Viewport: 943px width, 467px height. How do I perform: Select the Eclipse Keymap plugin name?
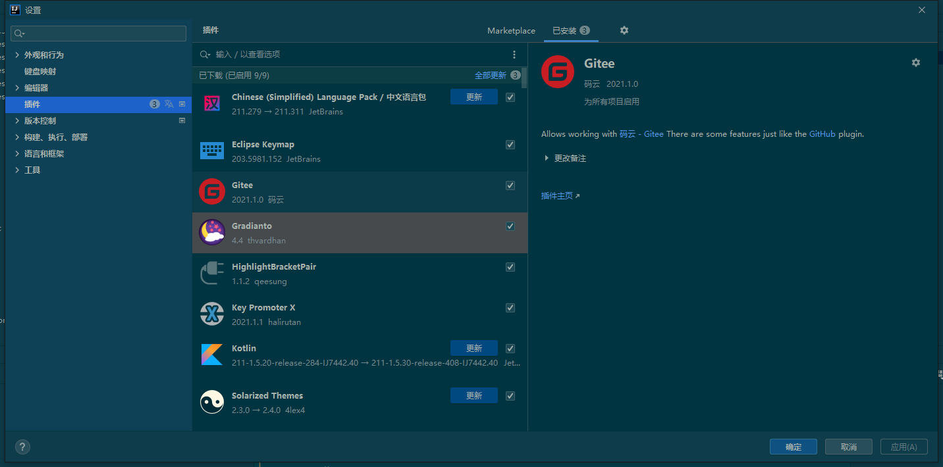coord(263,145)
